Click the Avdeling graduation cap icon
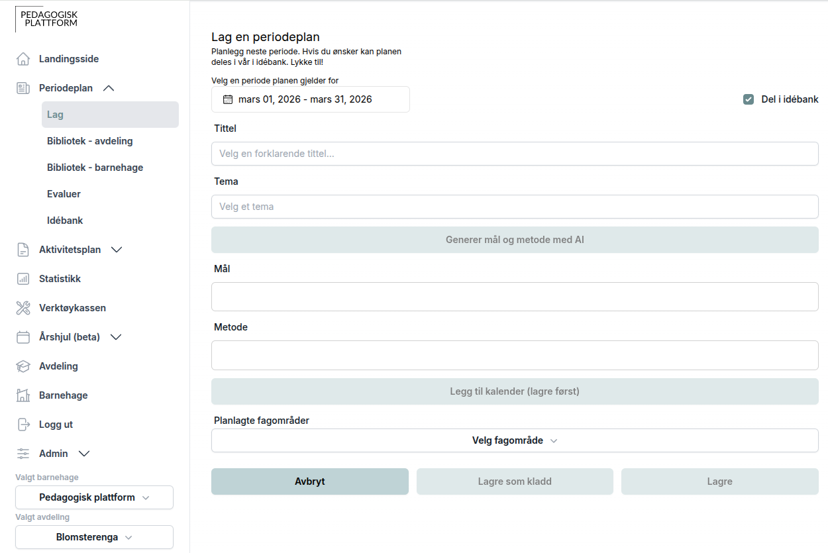Screen dimensions: 828x553 (23, 366)
